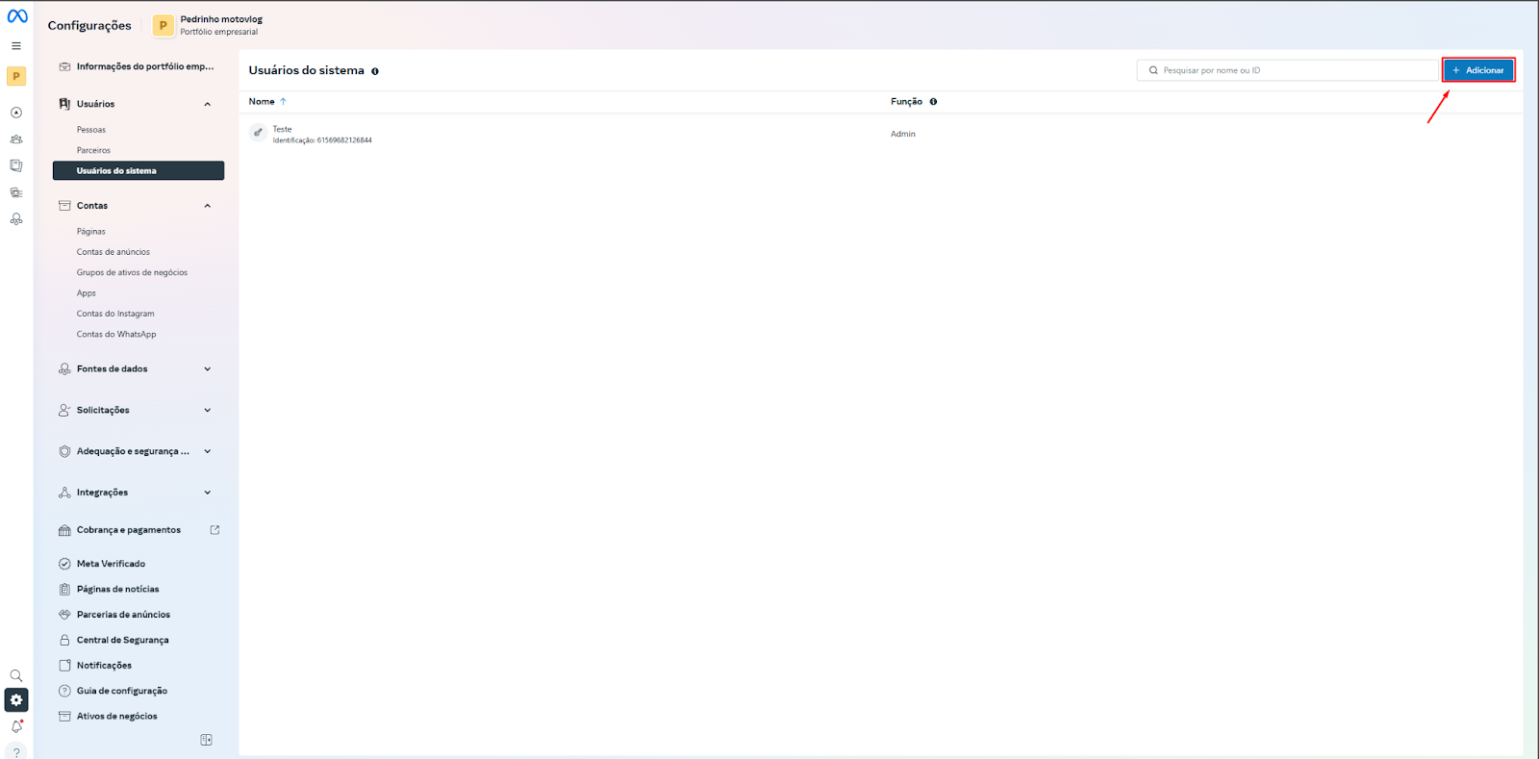Open Pessoas under Usuários

91,130
